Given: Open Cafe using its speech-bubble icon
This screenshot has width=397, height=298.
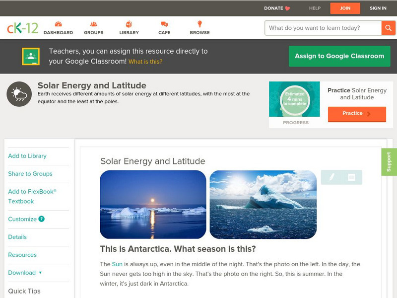Looking at the screenshot, I should tap(164, 23).
